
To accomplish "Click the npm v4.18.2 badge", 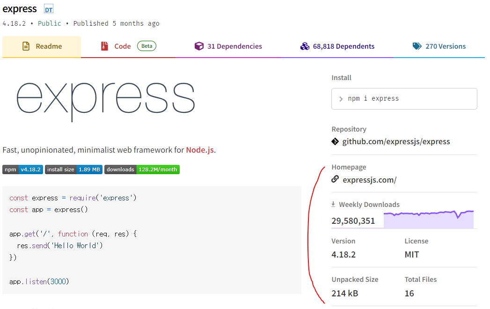I will point(23,169).
